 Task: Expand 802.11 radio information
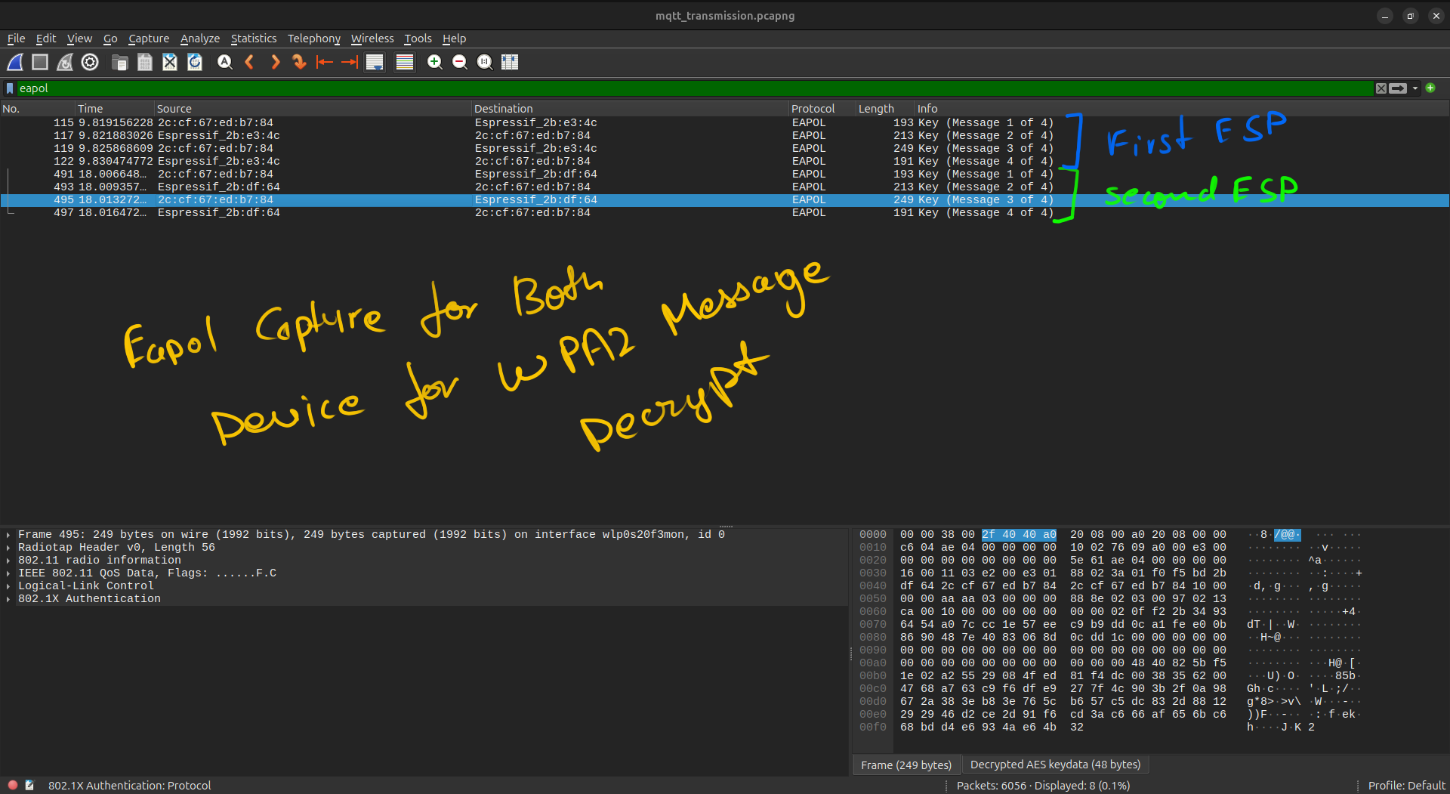click(8, 561)
